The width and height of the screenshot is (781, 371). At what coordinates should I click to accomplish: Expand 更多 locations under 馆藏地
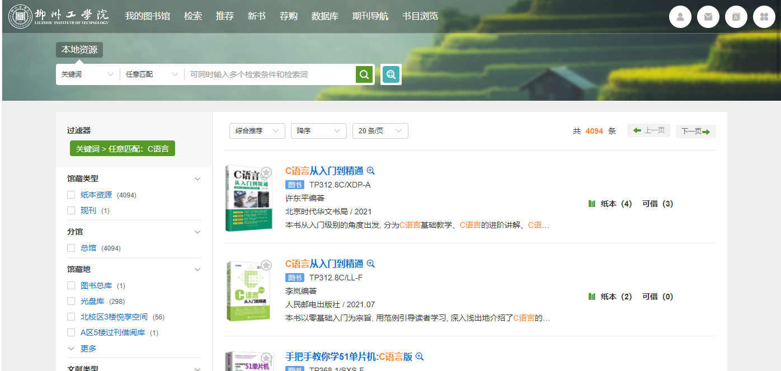coord(82,349)
